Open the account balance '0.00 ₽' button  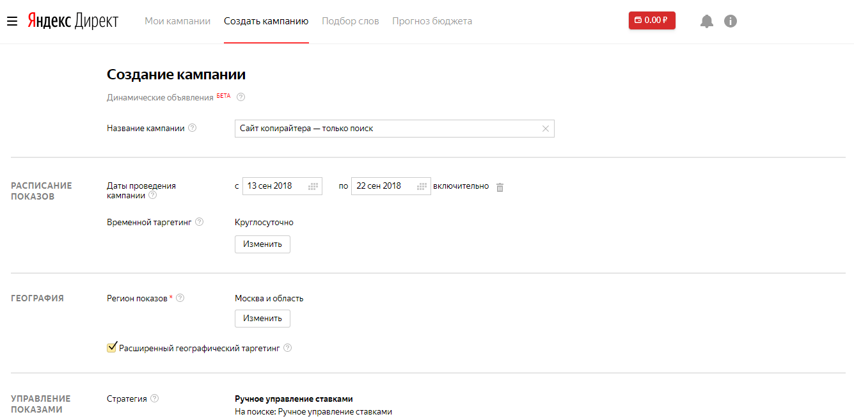pos(651,20)
